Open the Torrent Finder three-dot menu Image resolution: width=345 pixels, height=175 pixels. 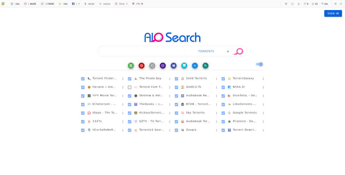pos(123,79)
